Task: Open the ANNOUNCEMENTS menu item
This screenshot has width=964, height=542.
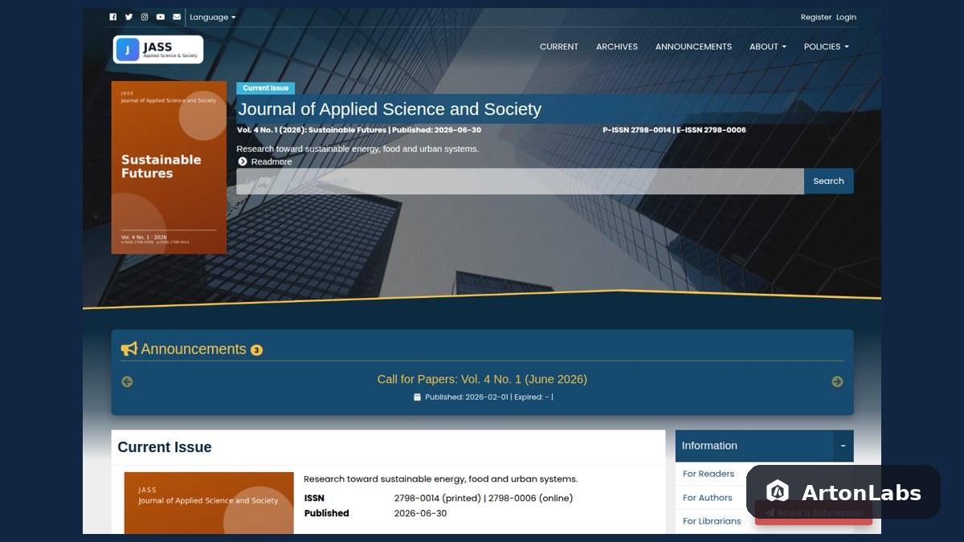Action: [693, 47]
